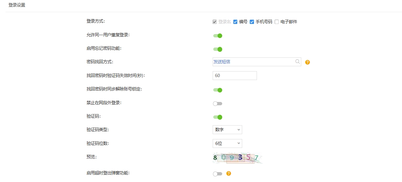This screenshot has width=402, height=182.
Task: Toggle 找回密码时同步解除账号锁定 switch off
Action: point(218,90)
